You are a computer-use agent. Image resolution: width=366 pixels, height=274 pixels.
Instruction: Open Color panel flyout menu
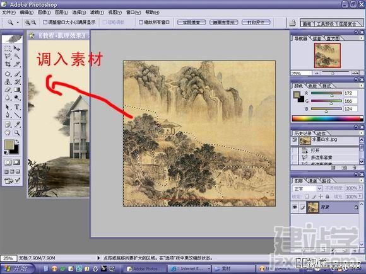click(362, 86)
